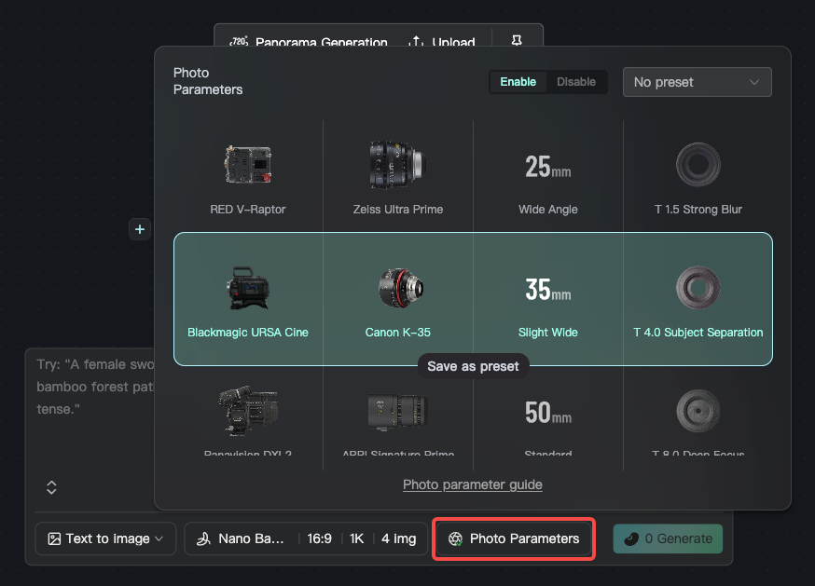Image resolution: width=815 pixels, height=586 pixels.
Task: Pick the 50mm Standard focal length
Action: [547, 413]
